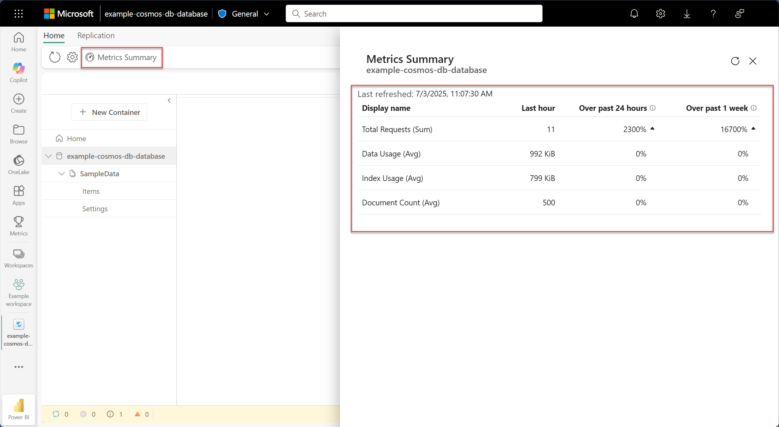Refresh the Metrics Summary panel
779x427 pixels.
click(735, 61)
